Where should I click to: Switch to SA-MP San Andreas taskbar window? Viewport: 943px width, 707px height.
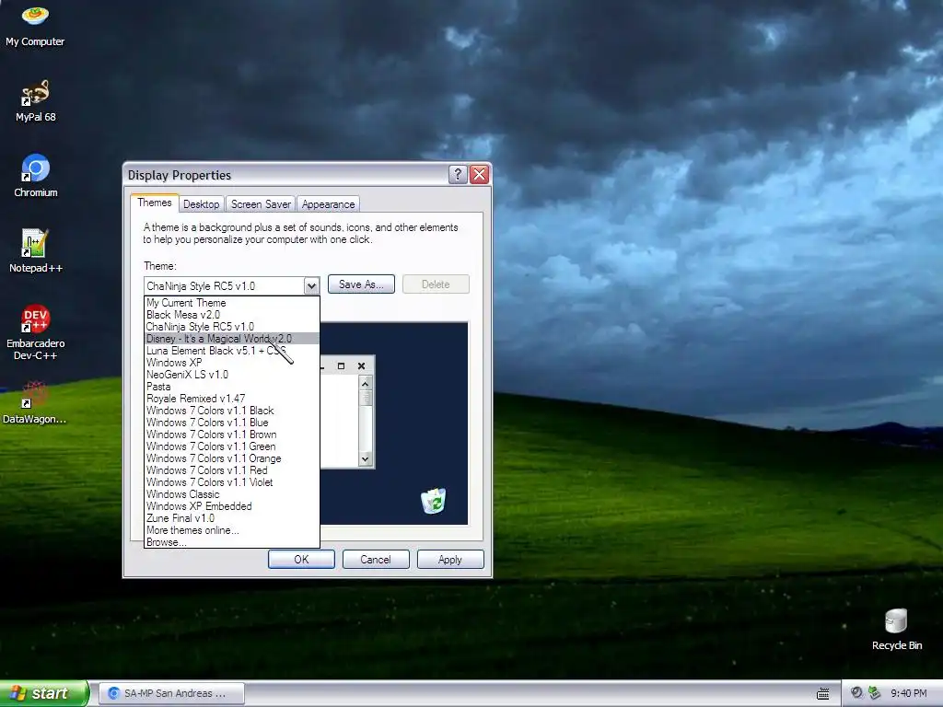172,693
